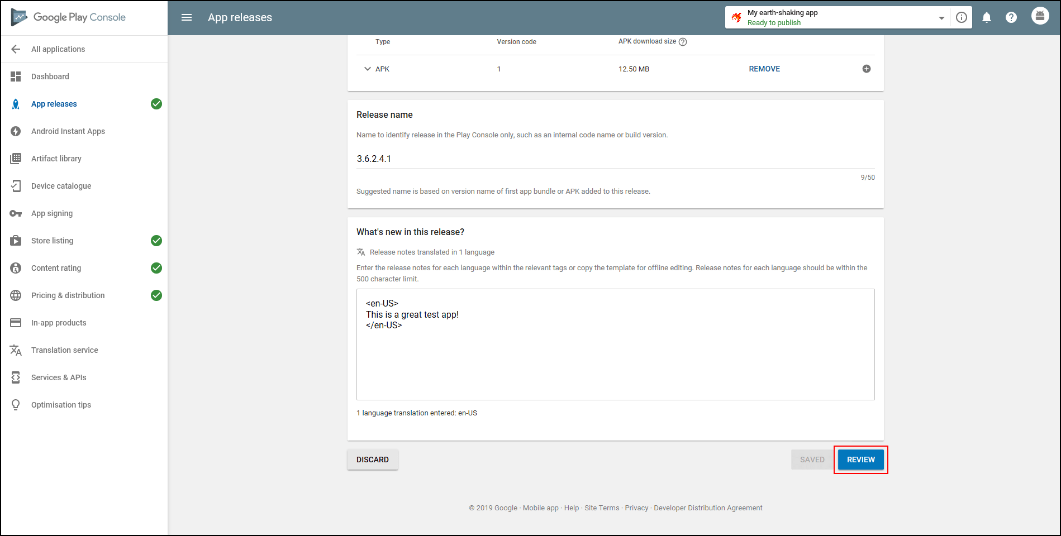Open the help question mark icon
The height and width of the screenshot is (536, 1061).
pyautogui.click(x=1011, y=17)
